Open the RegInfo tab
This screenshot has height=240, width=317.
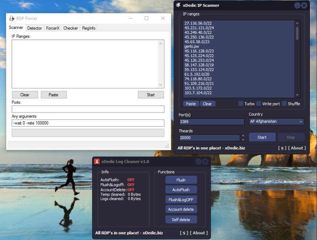pyautogui.click(x=89, y=28)
